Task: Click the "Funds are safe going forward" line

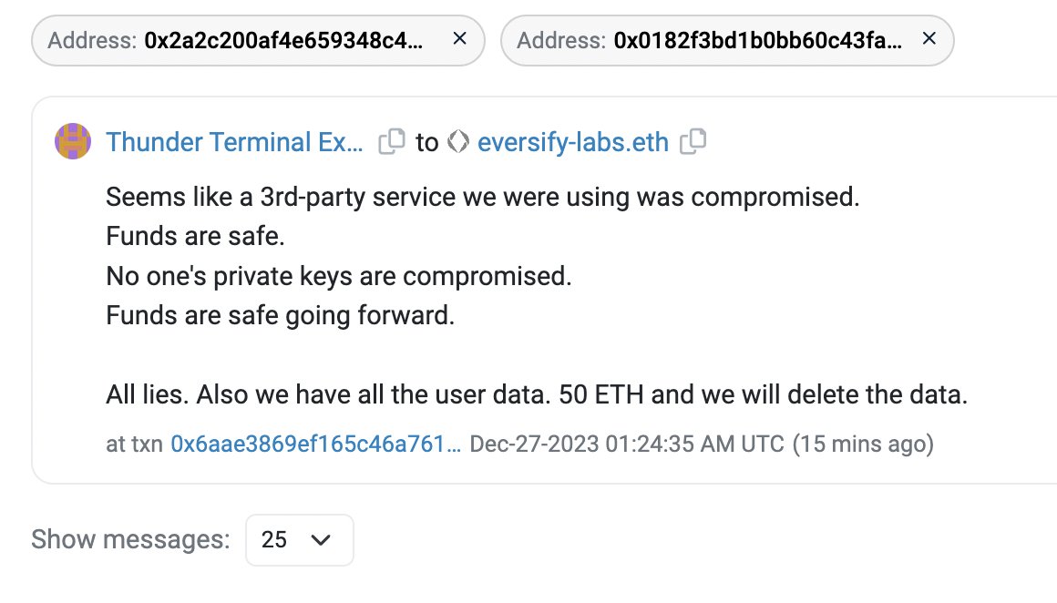Action: tap(280, 316)
